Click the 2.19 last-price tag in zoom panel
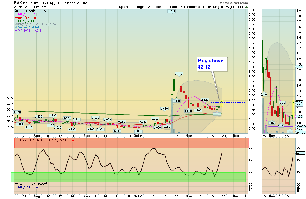 299,102
